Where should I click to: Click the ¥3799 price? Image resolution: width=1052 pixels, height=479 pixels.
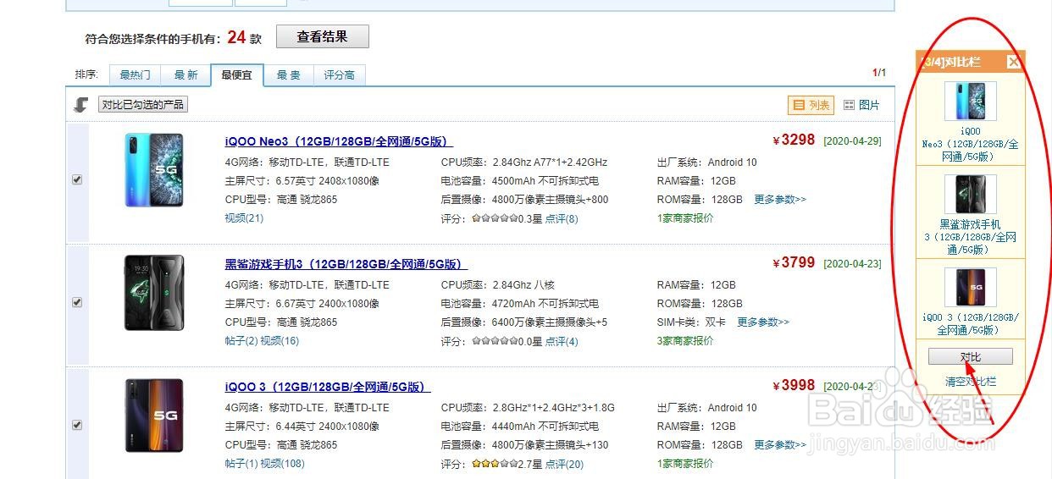point(794,263)
